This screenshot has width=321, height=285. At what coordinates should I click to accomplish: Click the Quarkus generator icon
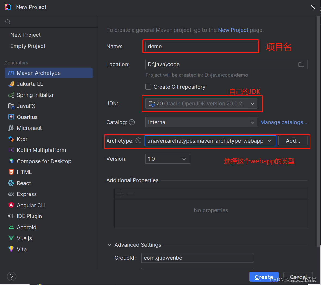[11, 117]
